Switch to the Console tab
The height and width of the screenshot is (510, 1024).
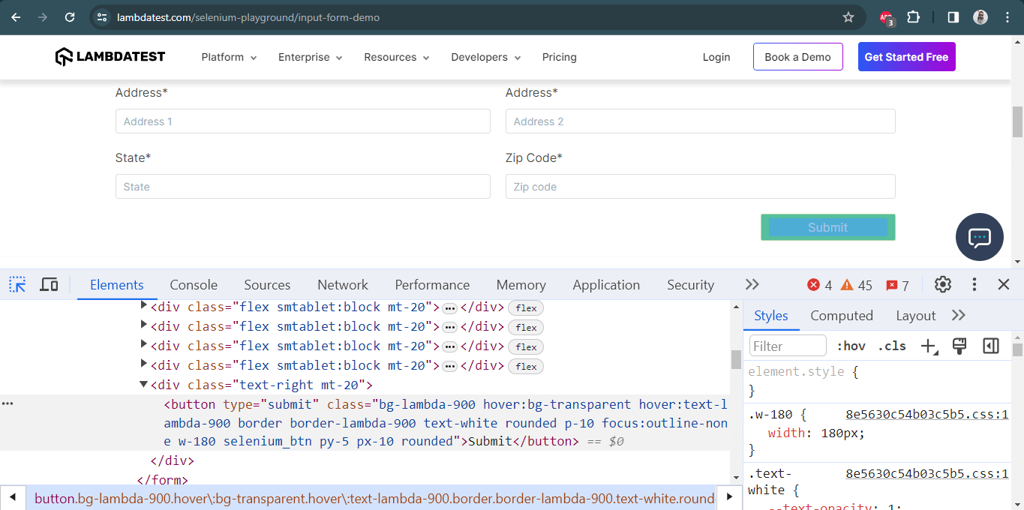(194, 285)
